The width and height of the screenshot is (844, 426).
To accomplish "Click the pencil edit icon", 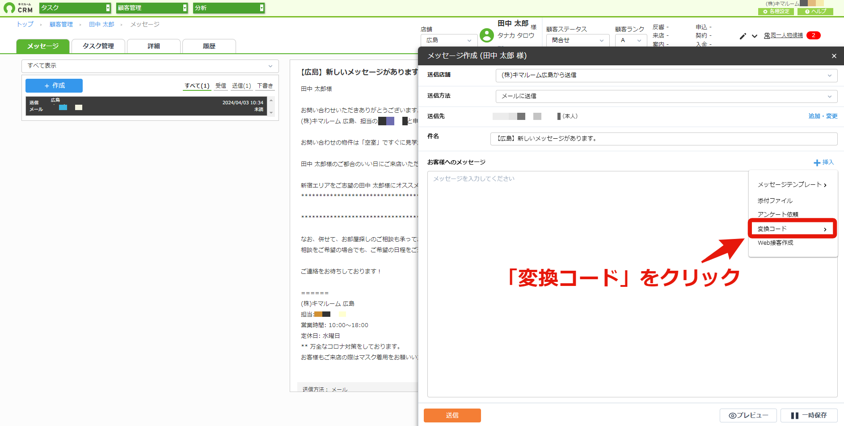I will coord(743,36).
